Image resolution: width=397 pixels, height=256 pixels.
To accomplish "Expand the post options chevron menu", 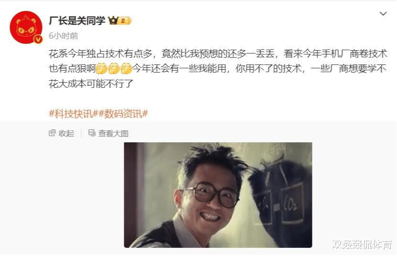I will (383, 14).
